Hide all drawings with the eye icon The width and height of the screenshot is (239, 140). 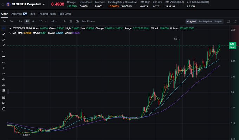point(4,103)
